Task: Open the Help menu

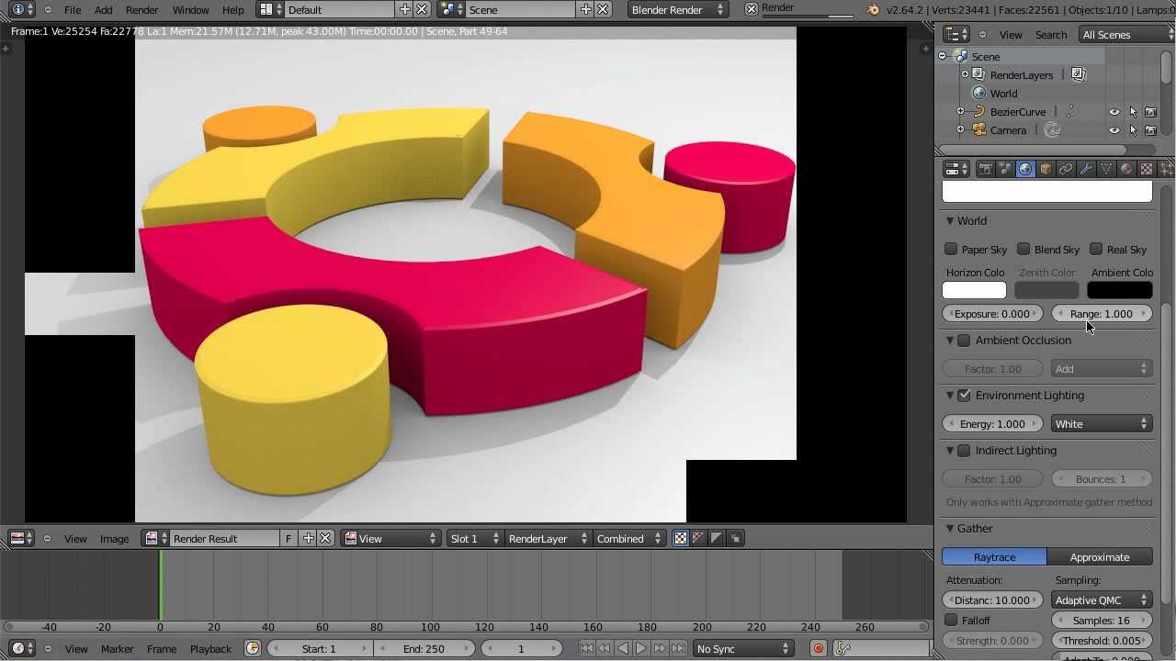Action: [233, 9]
